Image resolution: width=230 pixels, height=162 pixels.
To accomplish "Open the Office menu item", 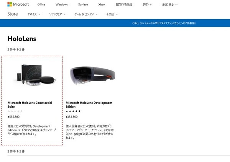I will click(x=41, y=5).
